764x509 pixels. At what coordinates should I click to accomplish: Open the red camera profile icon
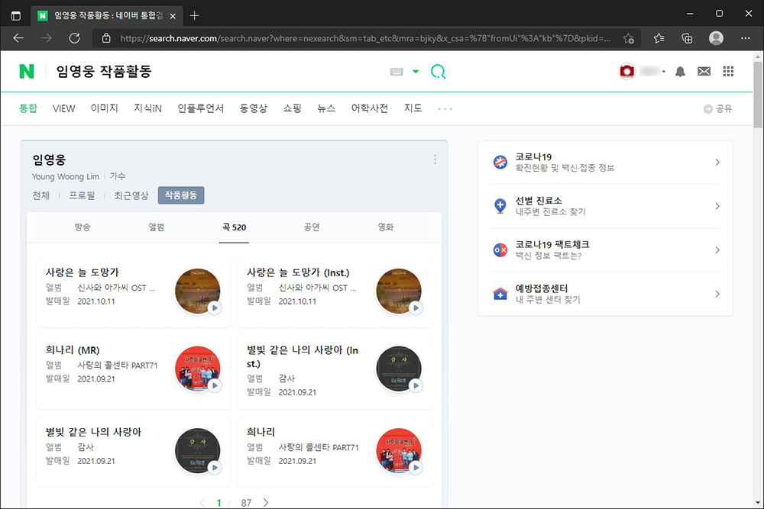[626, 72]
